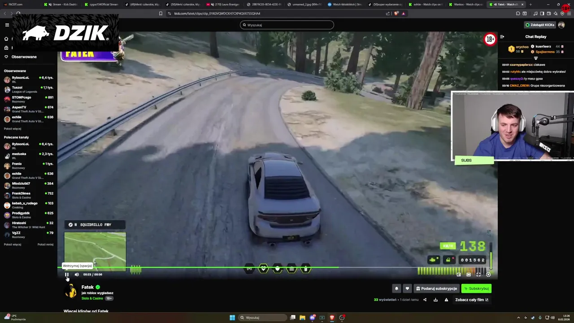Open the weather widget on the taskbar
Image resolution: width=574 pixels, height=323 pixels.
14,318
